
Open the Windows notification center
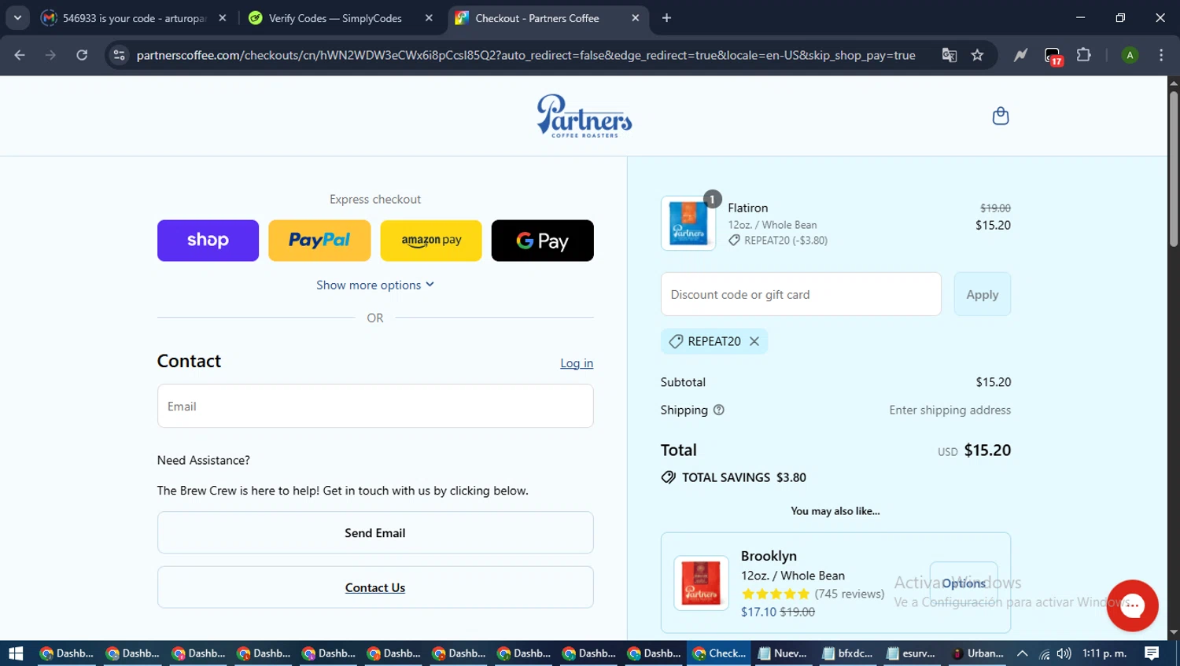click(1152, 653)
